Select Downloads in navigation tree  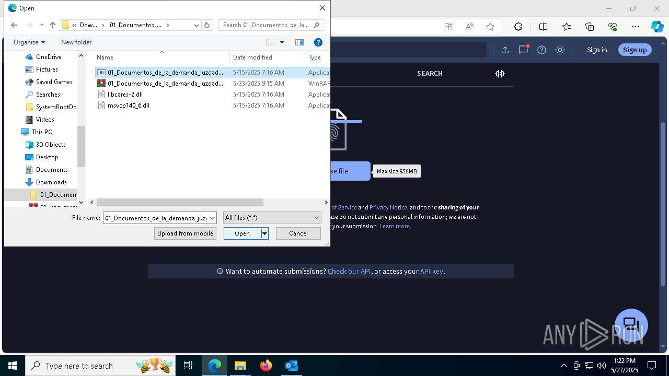pyautogui.click(x=51, y=182)
